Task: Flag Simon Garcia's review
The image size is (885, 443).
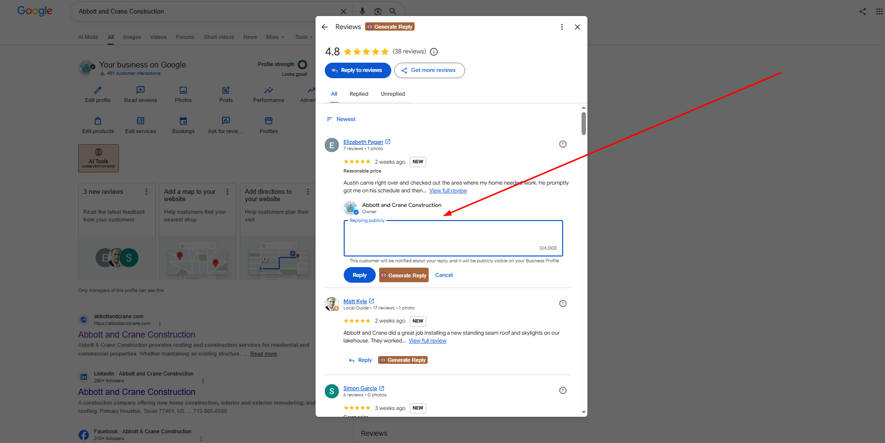Action: [563, 391]
